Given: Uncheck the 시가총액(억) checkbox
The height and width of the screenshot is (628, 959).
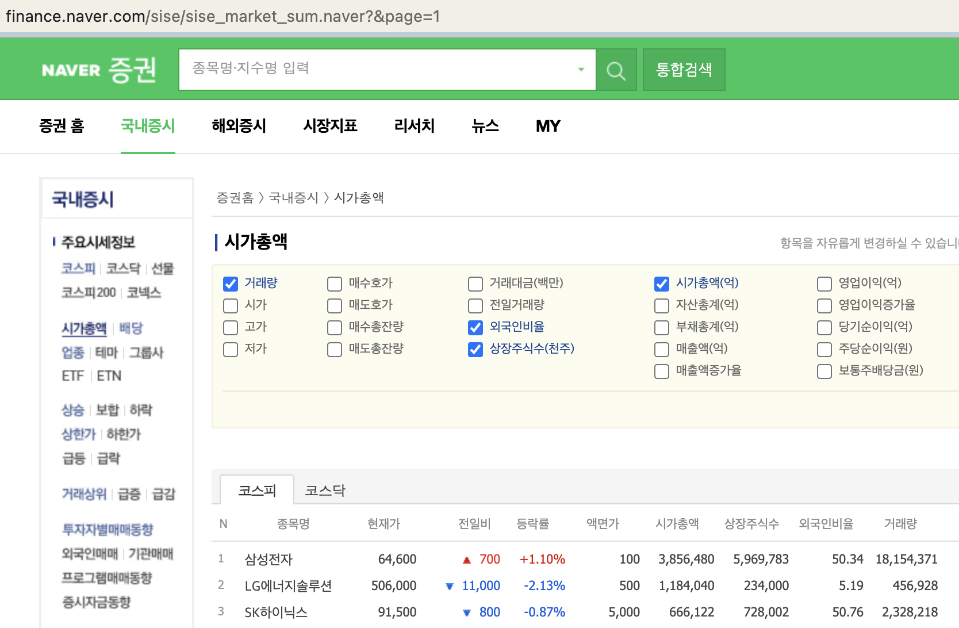Looking at the screenshot, I should (662, 284).
